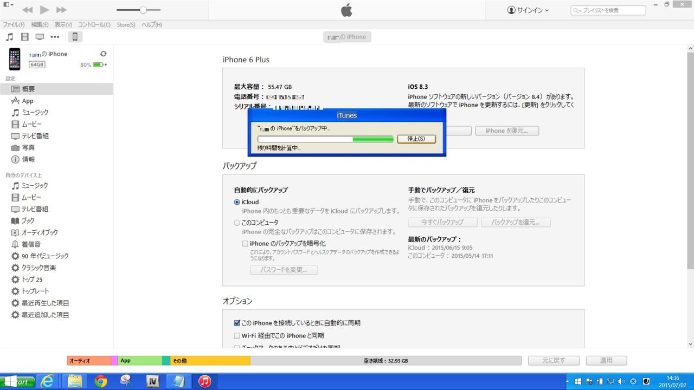The height and width of the screenshot is (390, 694).
Task: Skip forward to next track
Action: pyautogui.click(x=61, y=10)
